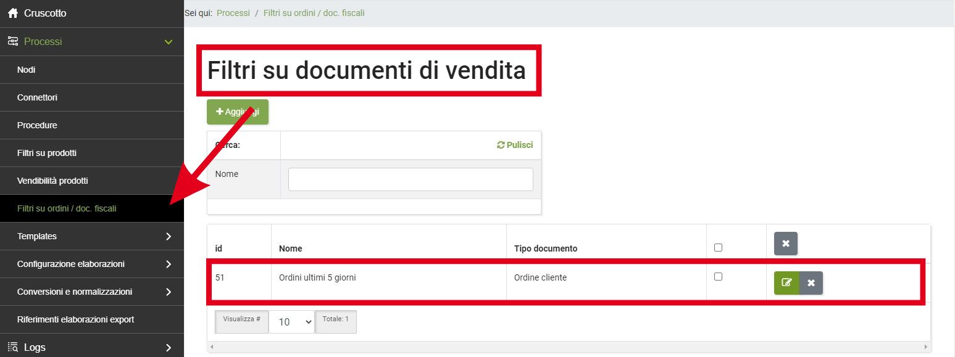Click the Logs list icon

[12, 347]
